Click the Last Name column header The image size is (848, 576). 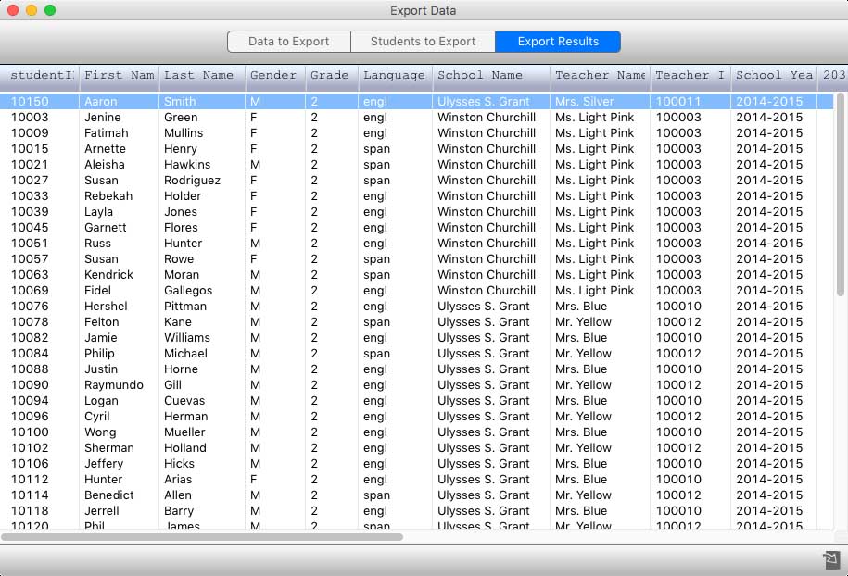(x=202, y=76)
